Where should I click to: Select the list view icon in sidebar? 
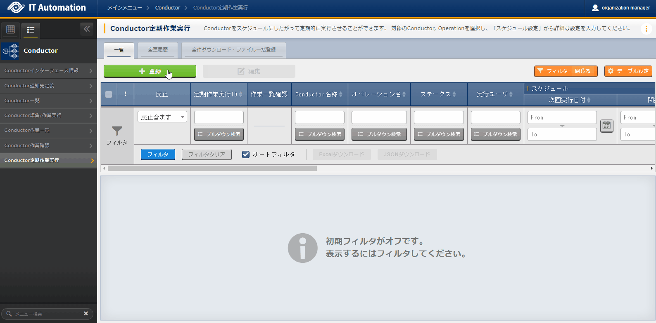(31, 30)
